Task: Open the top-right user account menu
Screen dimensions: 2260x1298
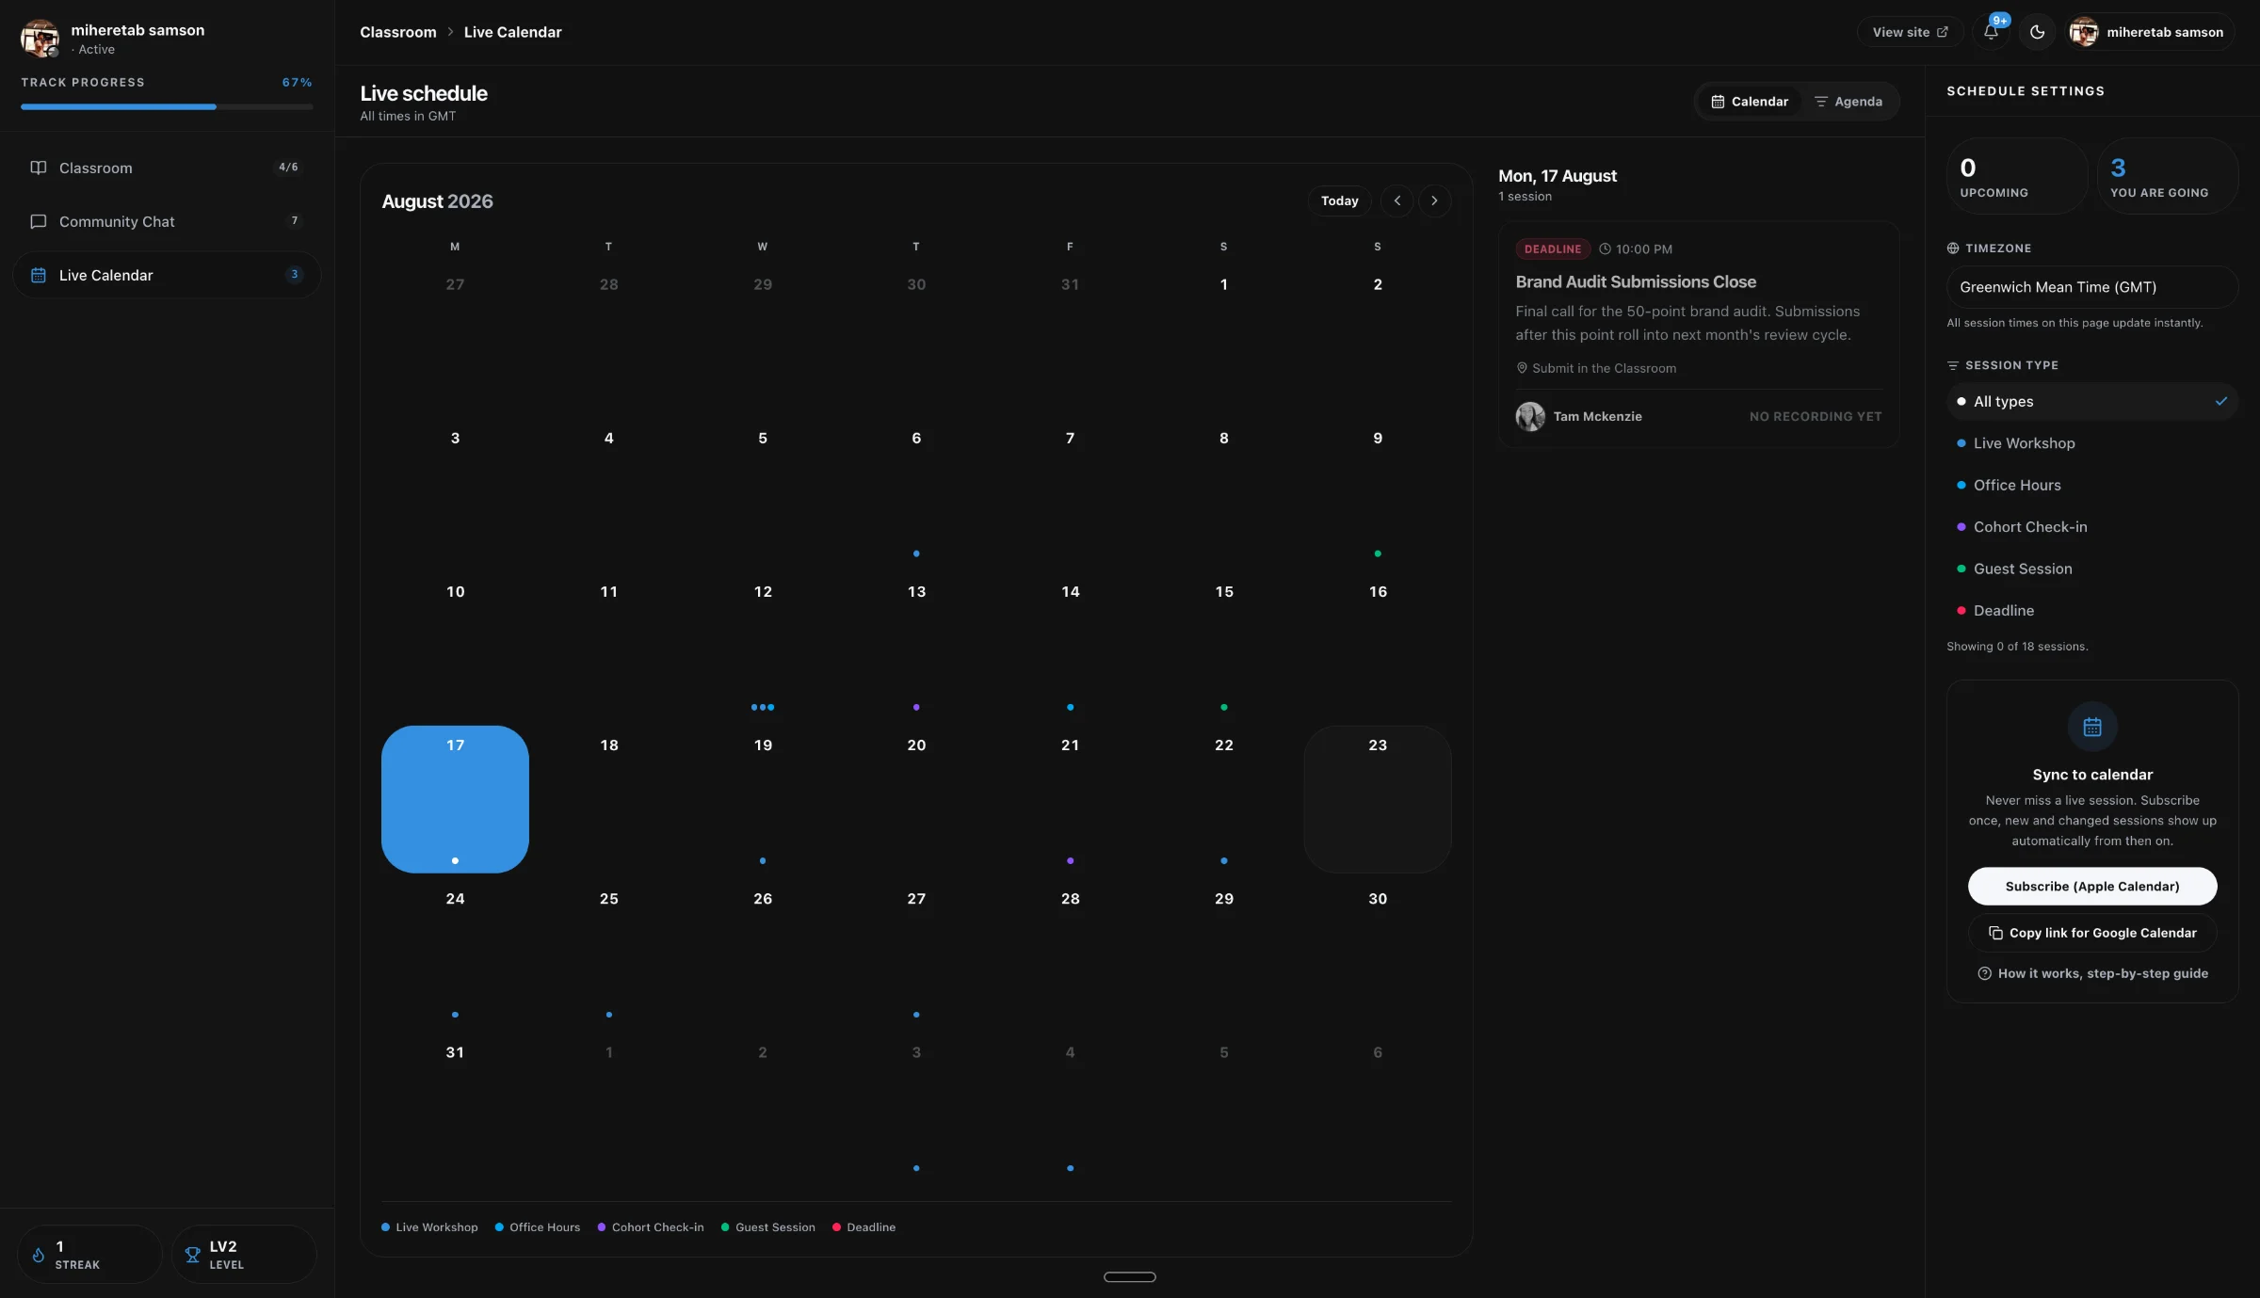Action: pos(2150,32)
